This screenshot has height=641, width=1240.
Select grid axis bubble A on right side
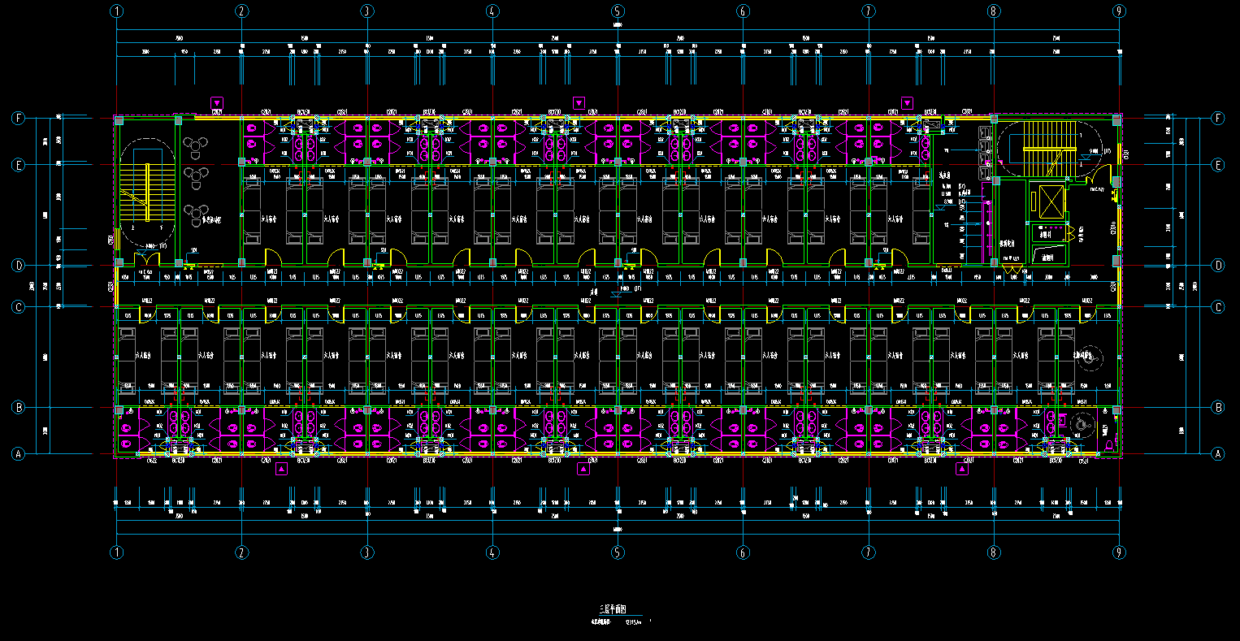pos(1217,454)
